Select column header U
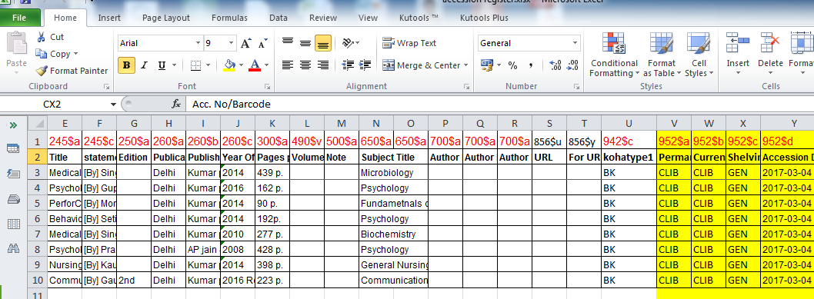814x299 pixels. [629, 123]
